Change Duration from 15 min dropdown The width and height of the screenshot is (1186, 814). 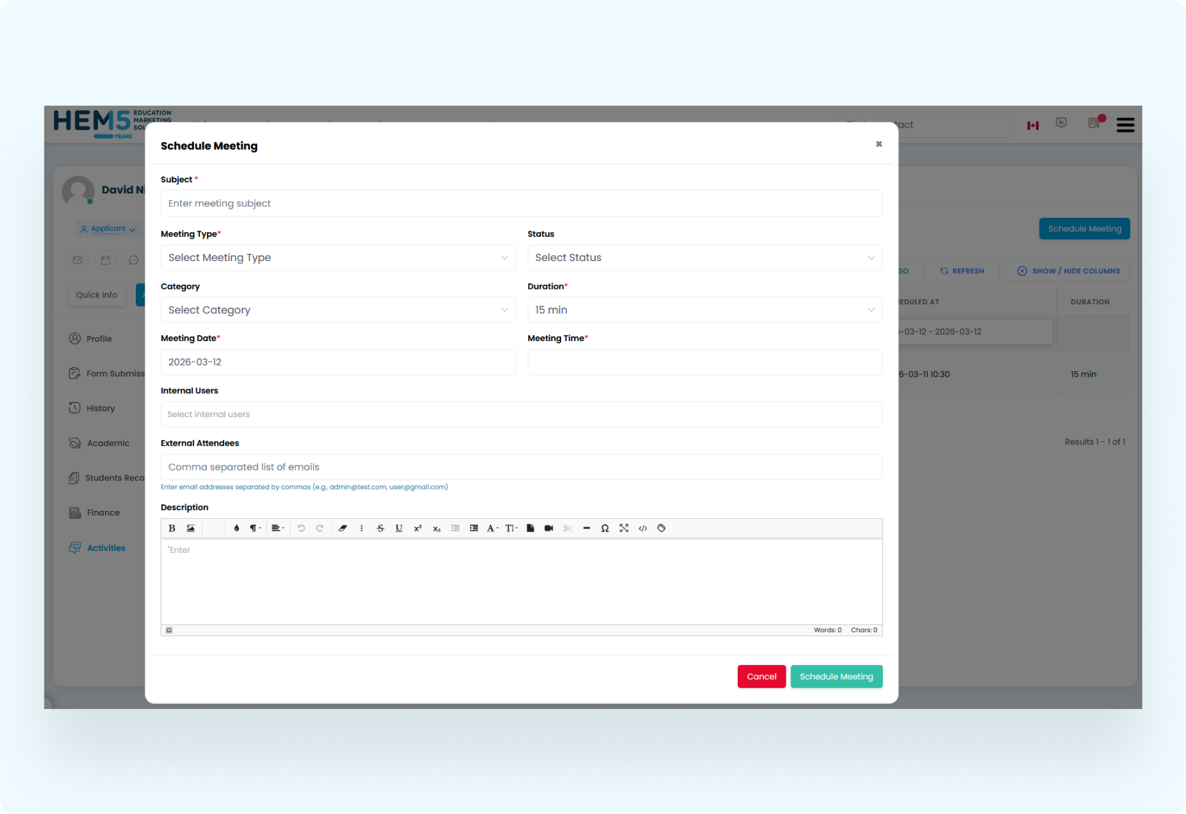coord(704,310)
